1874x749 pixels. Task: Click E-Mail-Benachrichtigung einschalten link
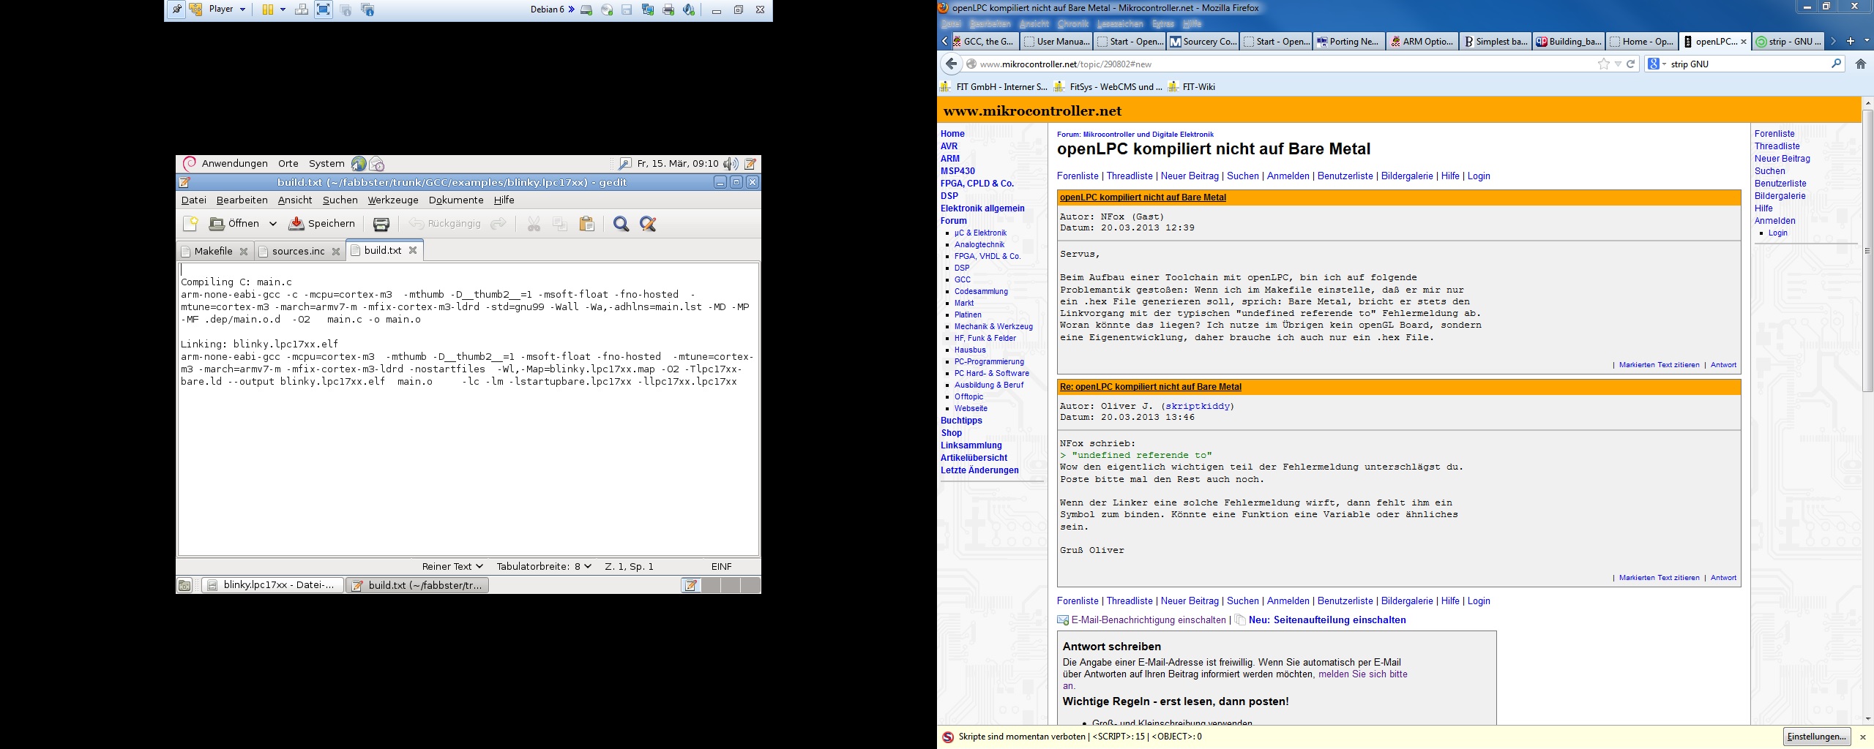tap(1148, 620)
